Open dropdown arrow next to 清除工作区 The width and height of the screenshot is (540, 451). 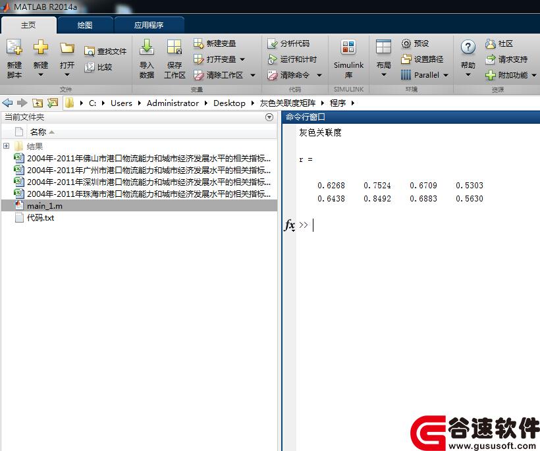pyautogui.click(x=252, y=75)
